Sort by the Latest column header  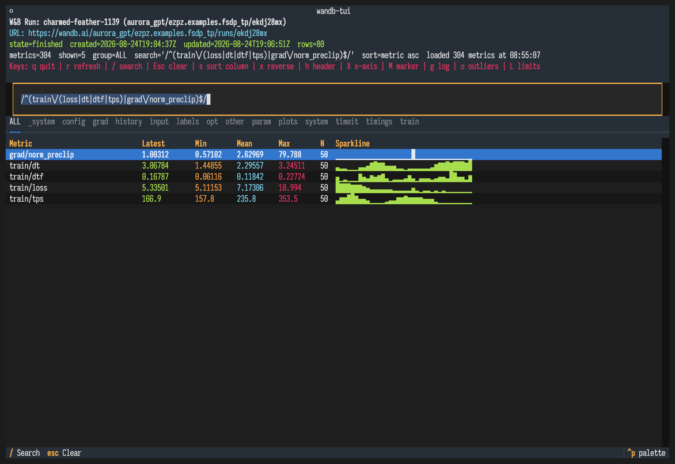point(154,144)
